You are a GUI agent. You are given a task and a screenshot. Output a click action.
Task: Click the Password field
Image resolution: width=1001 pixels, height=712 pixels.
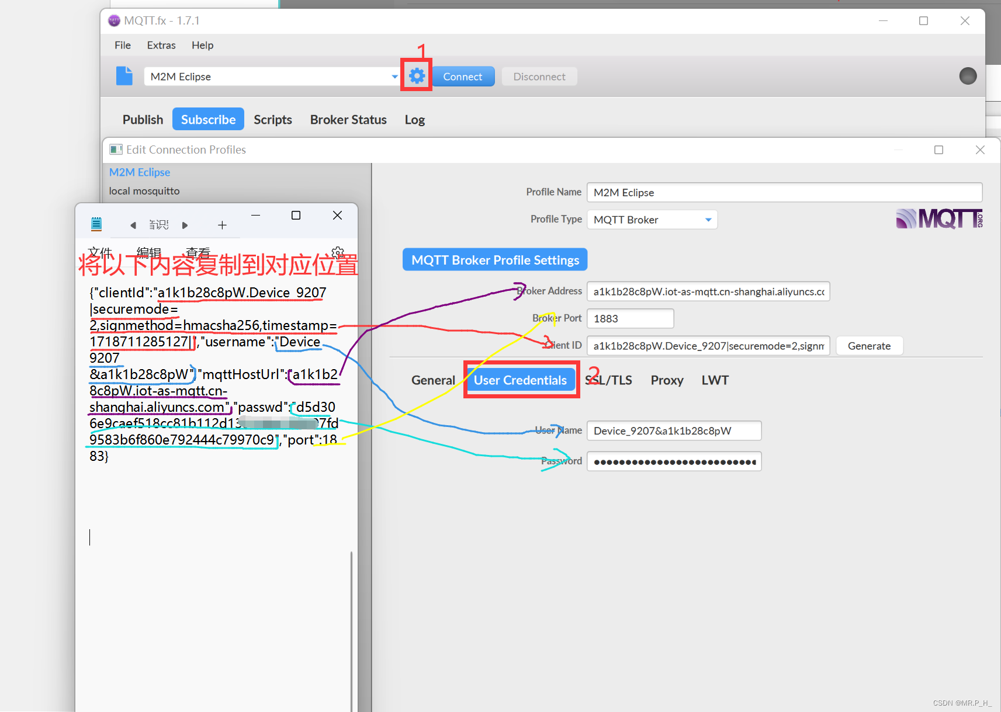[x=674, y=461]
